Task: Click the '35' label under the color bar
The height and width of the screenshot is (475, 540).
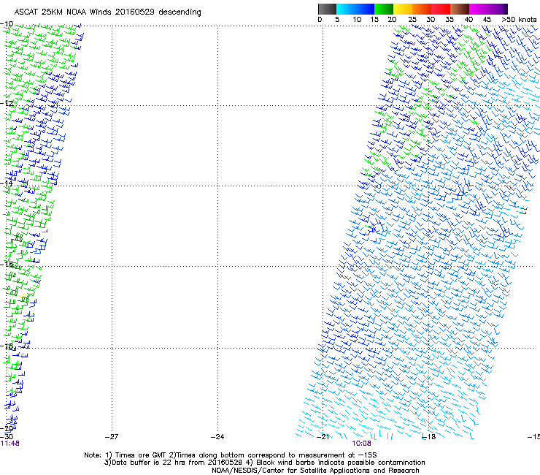Action: click(x=450, y=19)
